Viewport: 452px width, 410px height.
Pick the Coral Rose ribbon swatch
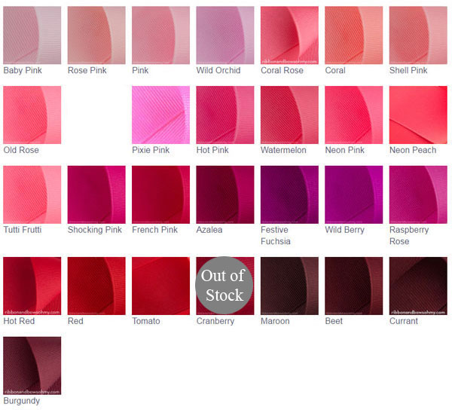pos(289,35)
